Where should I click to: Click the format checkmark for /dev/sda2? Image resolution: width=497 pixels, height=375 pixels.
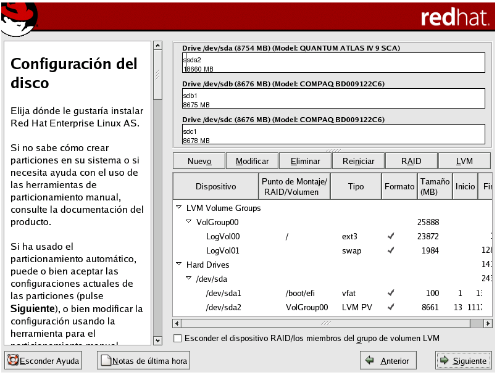[390, 307]
